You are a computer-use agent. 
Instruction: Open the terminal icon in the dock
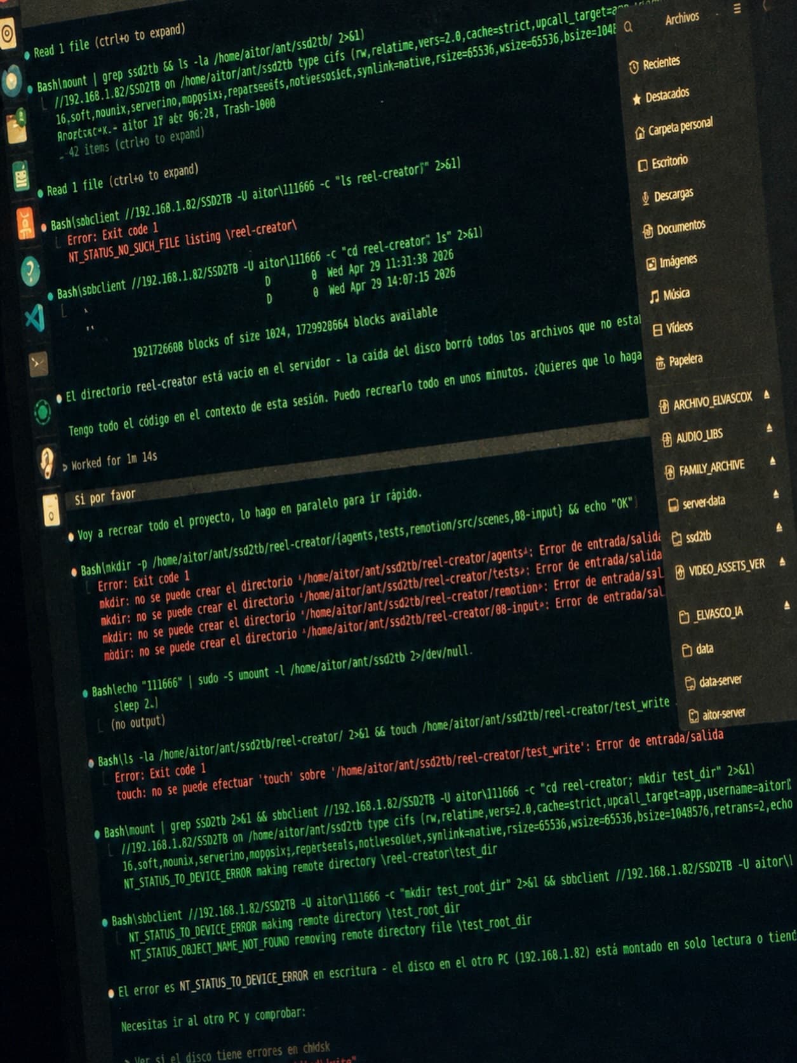coord(38,364)
